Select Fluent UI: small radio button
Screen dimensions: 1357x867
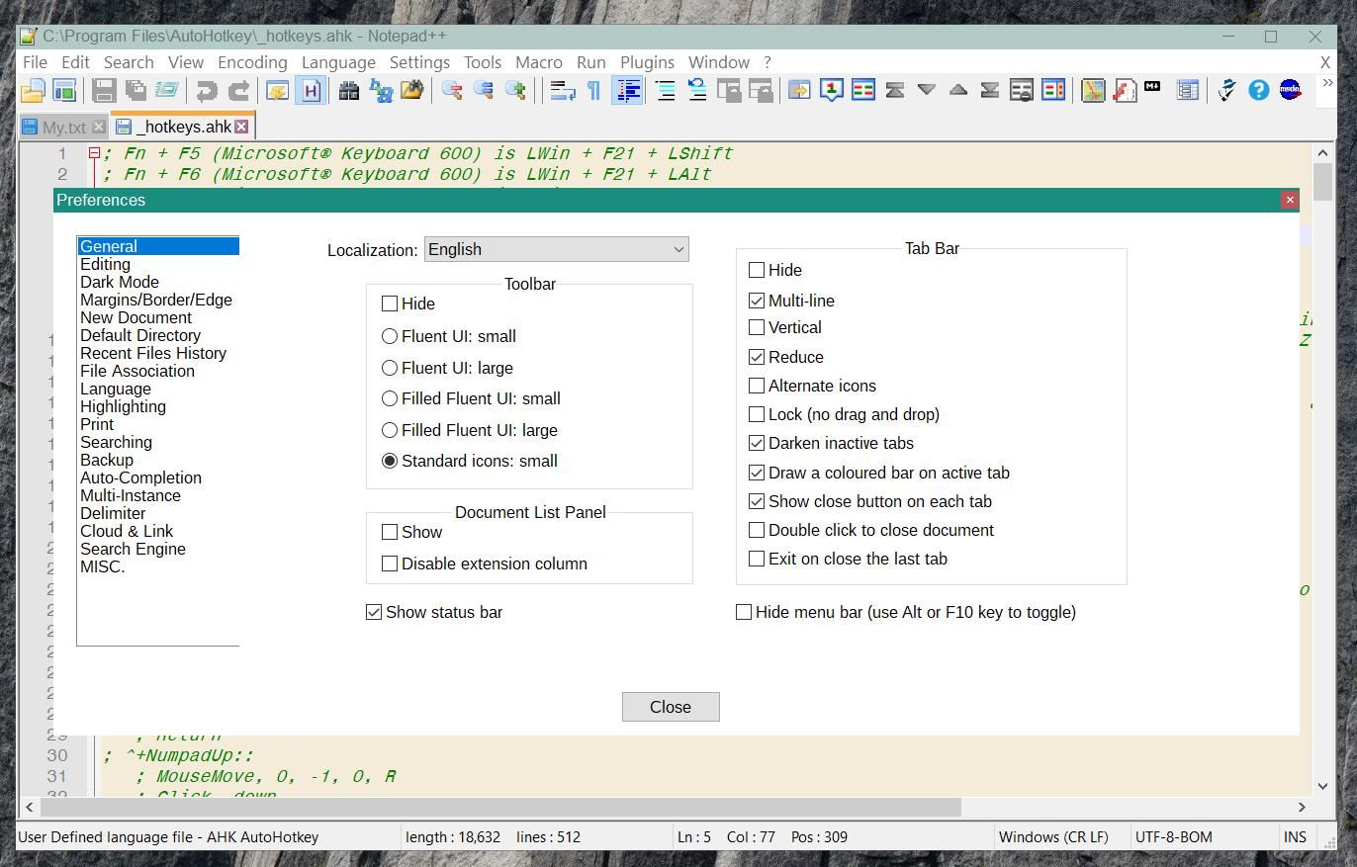[390, 336]
